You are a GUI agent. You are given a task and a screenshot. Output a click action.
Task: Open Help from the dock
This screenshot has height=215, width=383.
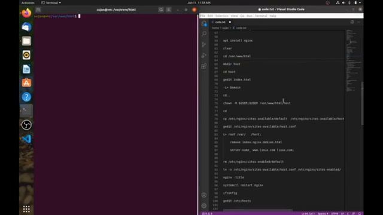[x=26, y=97]
